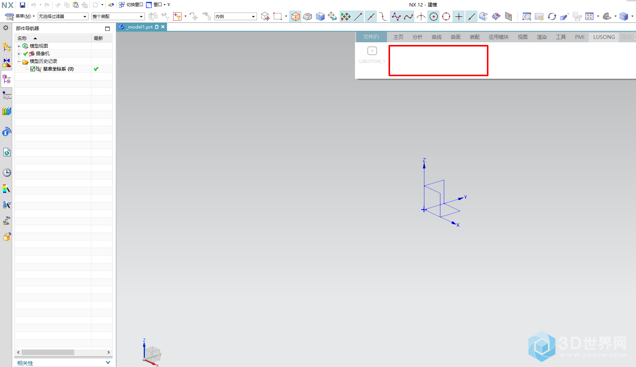The image size is (636, 367).
Task: Switch to the LUSONG ribbon tab
Action: click(604, 37)
